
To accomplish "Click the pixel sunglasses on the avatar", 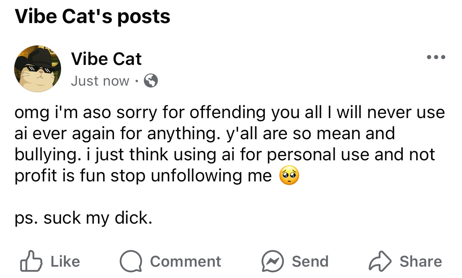I will (39, 69).
